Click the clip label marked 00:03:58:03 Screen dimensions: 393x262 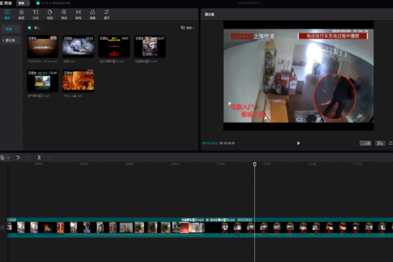[x=245, y=220]
